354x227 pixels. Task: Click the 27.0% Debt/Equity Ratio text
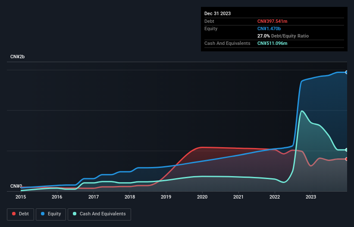283,36
